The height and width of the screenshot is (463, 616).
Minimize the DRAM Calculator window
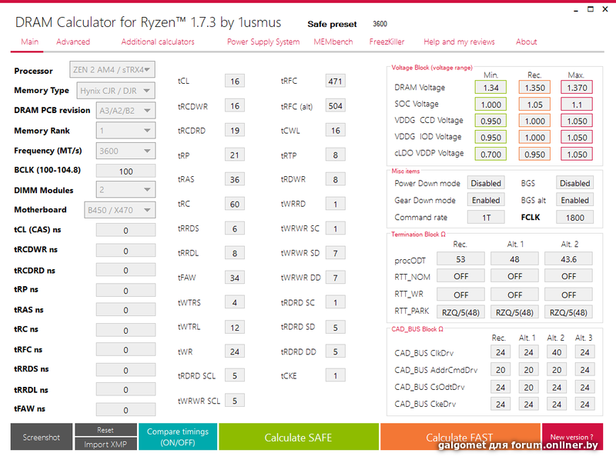[576, 10]
